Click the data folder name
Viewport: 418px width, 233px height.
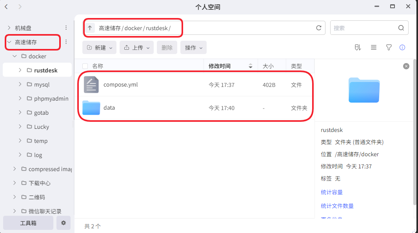coord(109,108)
